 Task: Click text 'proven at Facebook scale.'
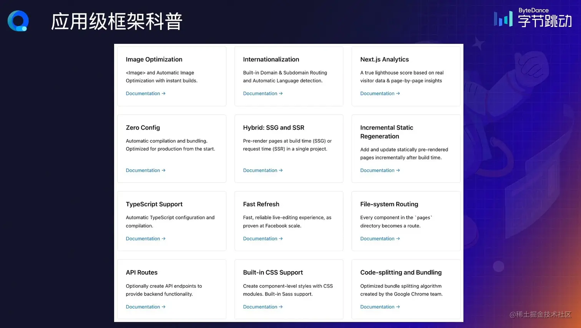[272, 226]
